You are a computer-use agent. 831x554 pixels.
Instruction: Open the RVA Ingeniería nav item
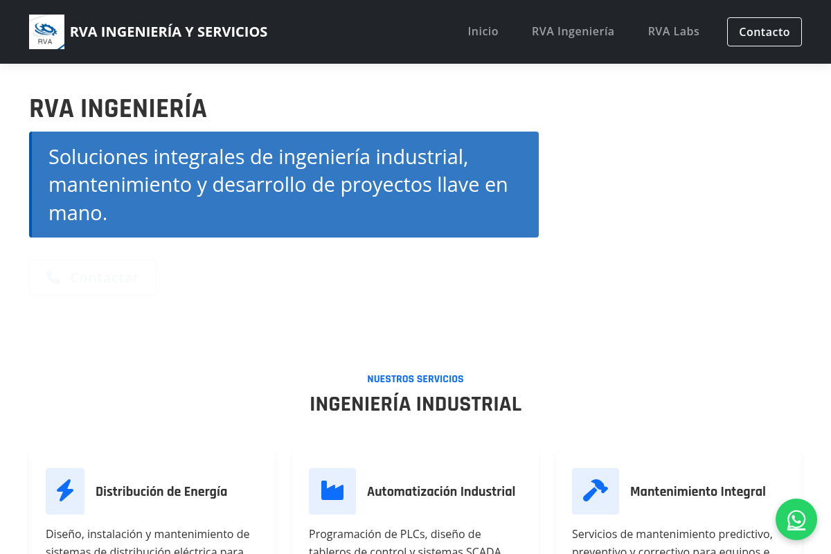point(573,32)
